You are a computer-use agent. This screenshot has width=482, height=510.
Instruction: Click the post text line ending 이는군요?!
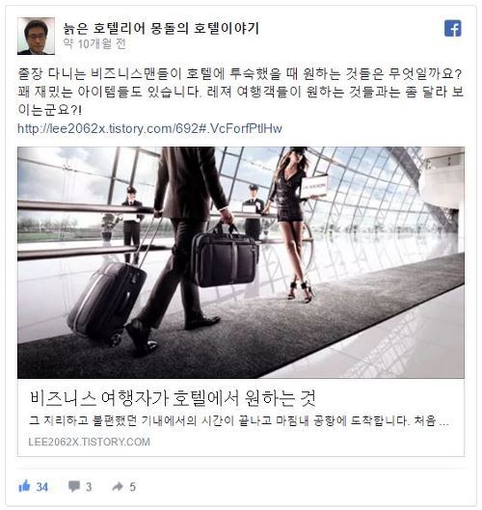pos(49,110)
